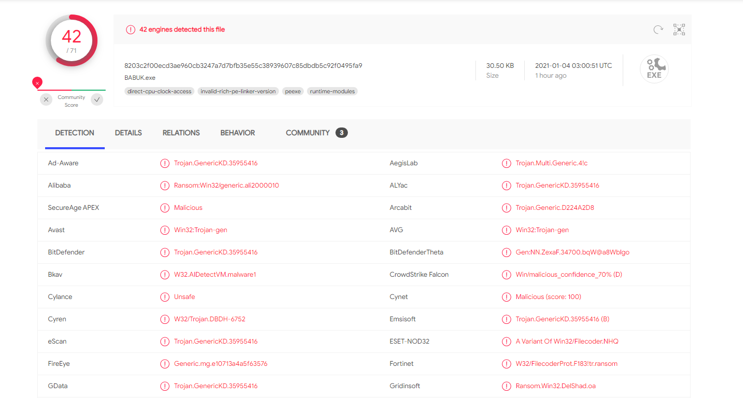
Task: Click the warning icon in the AVG row
Action: 507,230
